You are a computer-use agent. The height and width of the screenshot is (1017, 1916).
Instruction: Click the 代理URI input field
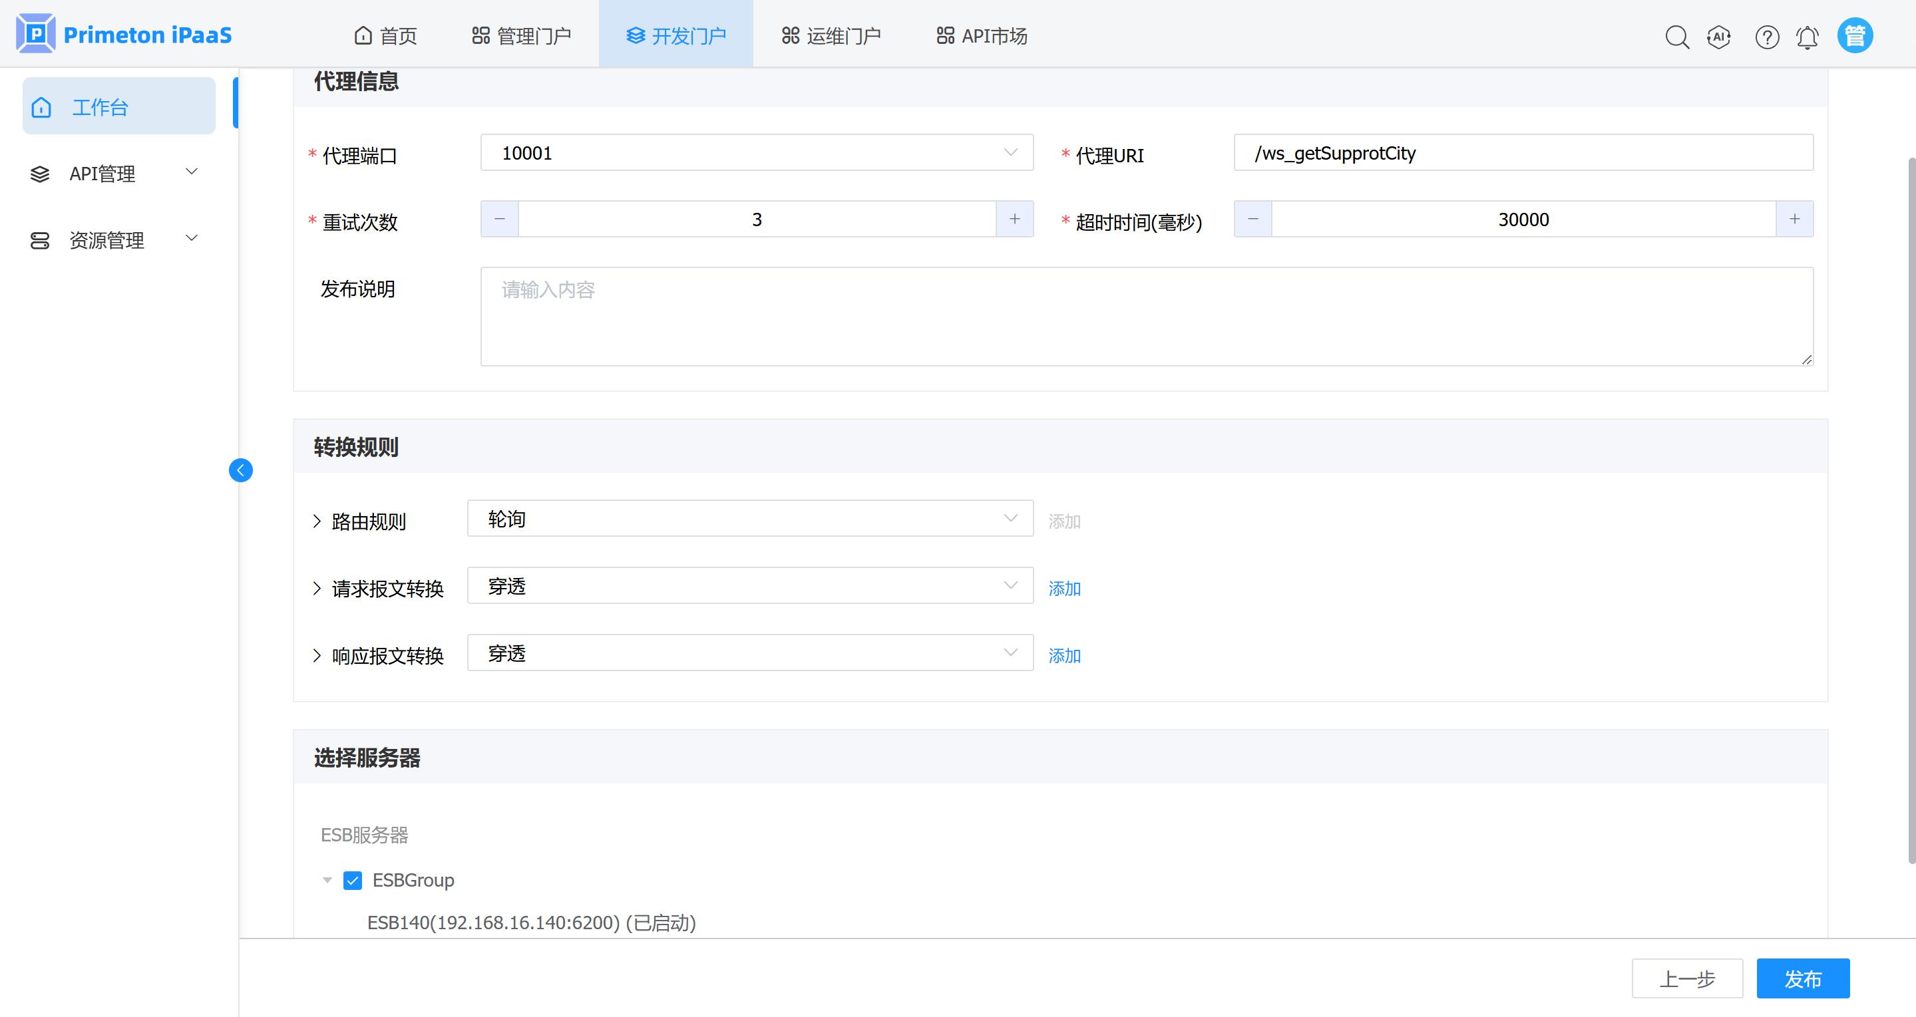click(1523, 153)
